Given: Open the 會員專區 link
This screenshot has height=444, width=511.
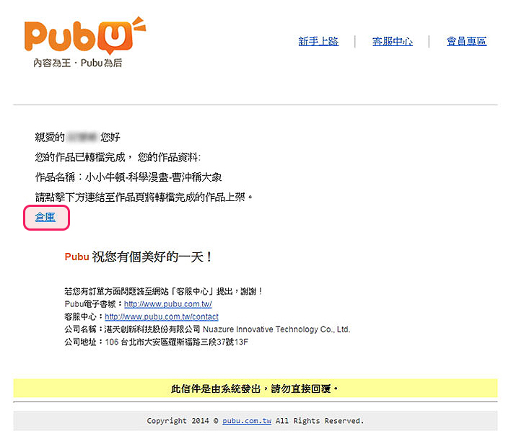Looking at the screenshot, I should pos(466,41).
